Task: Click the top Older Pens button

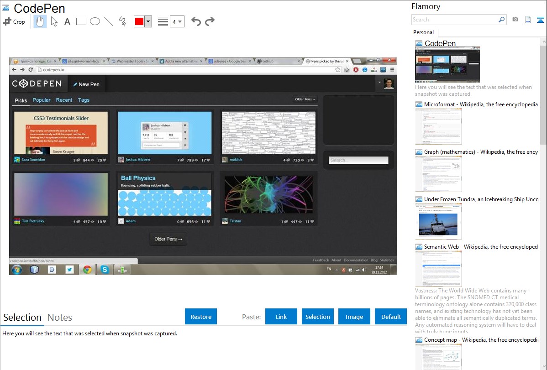Action: (x=305, y=99)
